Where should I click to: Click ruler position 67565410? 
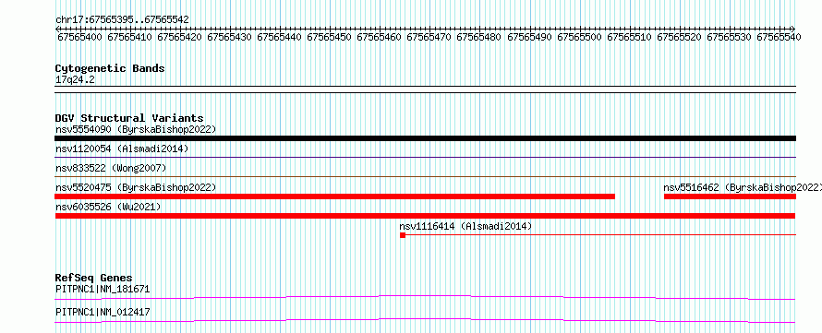pos(129,37)
